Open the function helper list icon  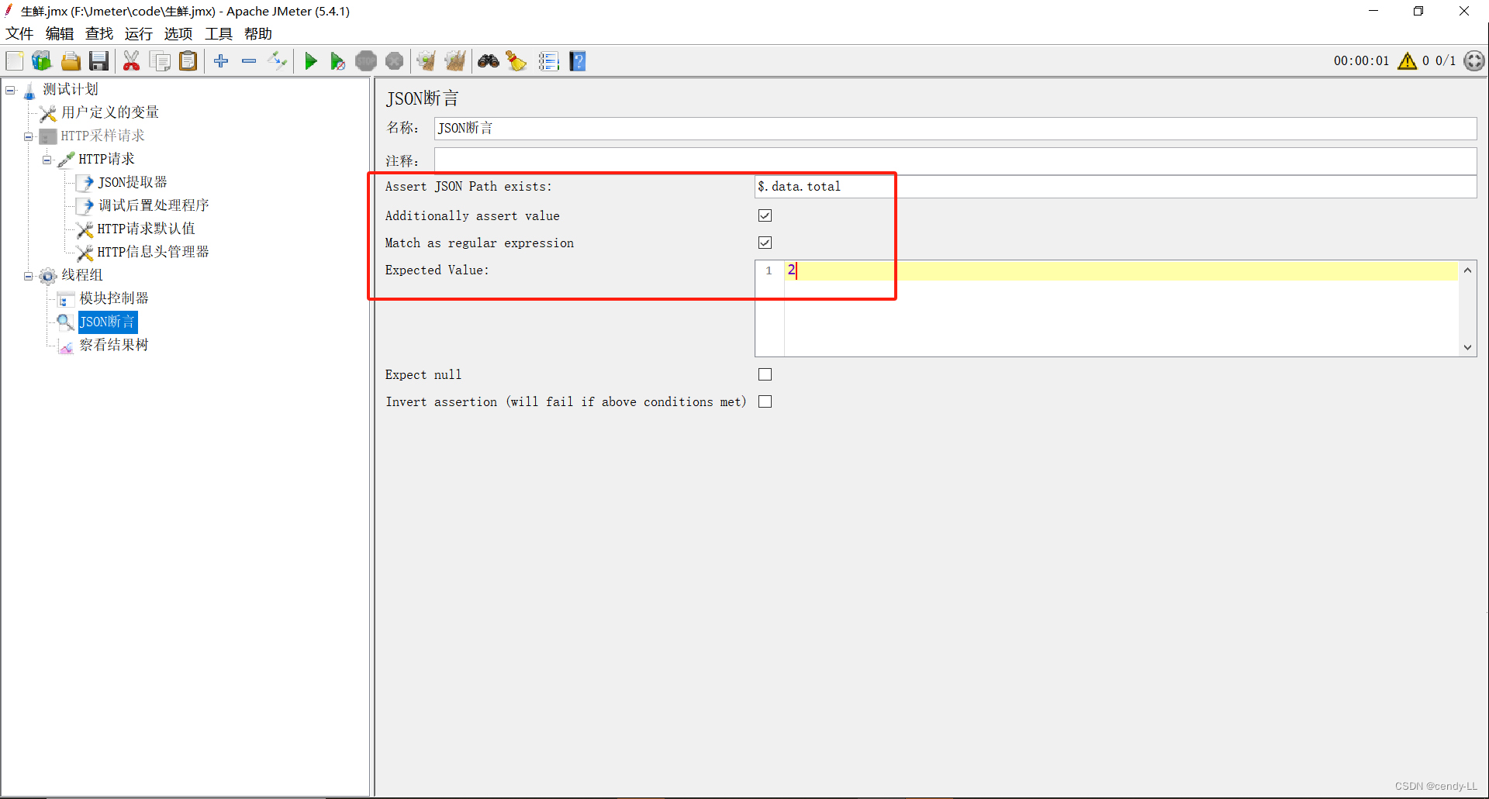549,61
